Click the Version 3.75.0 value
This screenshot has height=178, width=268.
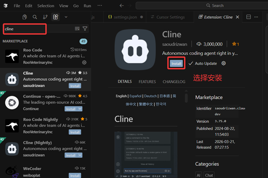[x=220, y=121]
